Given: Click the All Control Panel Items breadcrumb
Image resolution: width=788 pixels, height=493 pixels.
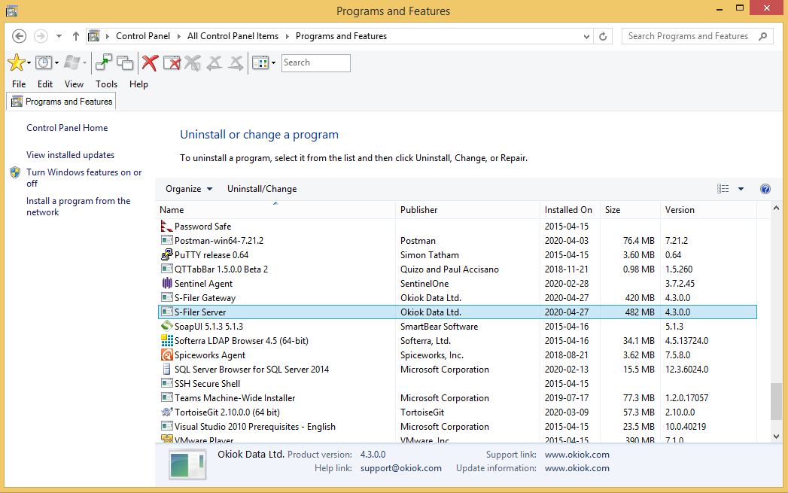Looking at the screenshot, I should (233, 36).
